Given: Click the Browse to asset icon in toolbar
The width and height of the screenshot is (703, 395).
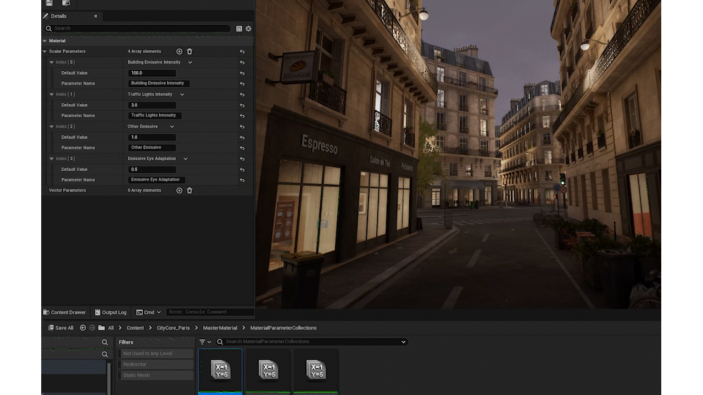Looking at the screenshot, I should click(x=65, y=3).
